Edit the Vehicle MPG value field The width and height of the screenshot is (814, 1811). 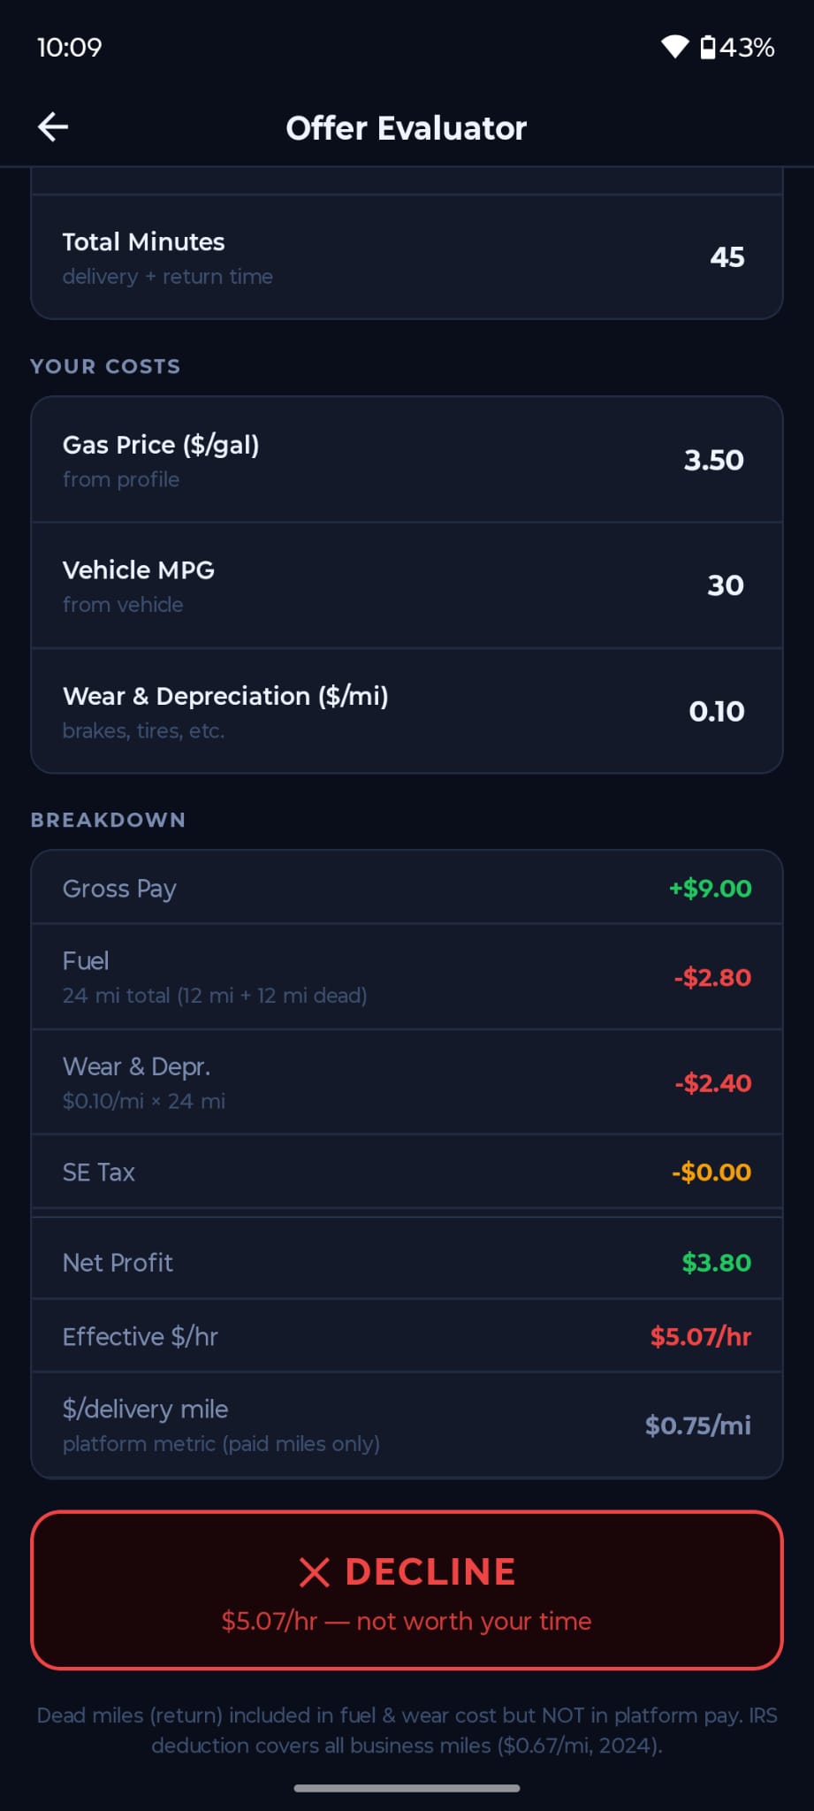coord(725,585)
